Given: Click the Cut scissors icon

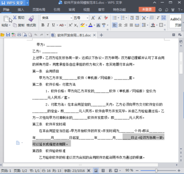Looking at the screenshot, I should coord(15,17).
